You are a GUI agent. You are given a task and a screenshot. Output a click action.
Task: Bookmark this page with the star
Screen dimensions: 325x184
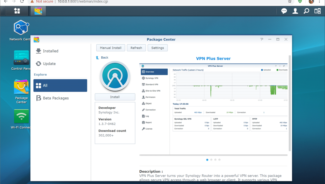[x=290, y=1]
